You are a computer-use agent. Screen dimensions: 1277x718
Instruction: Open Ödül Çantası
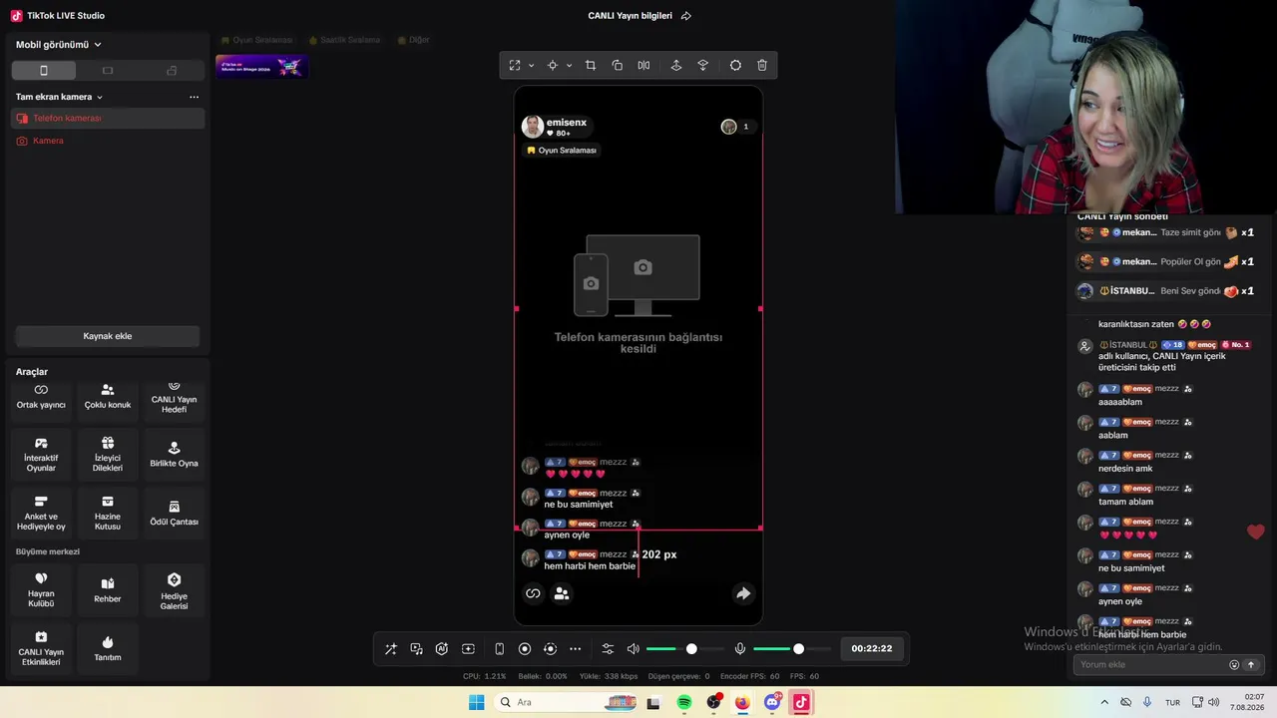click(174, 514)
